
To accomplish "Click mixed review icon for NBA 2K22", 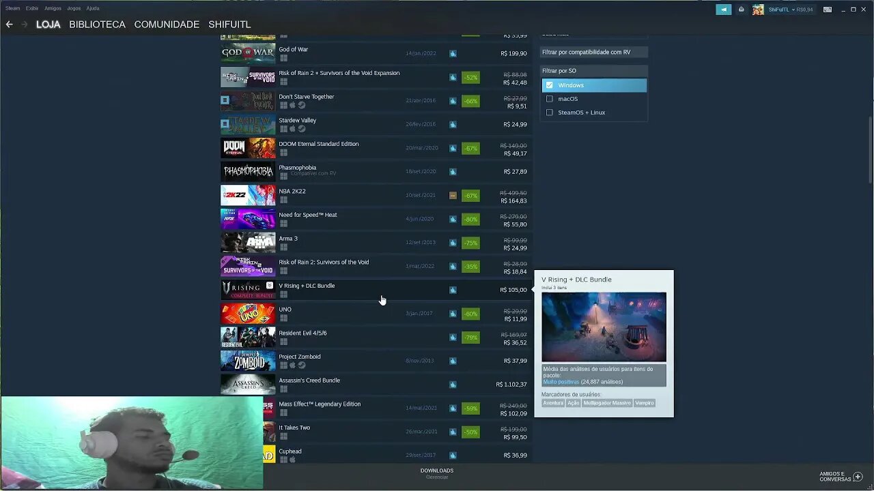I will pos(453,195).
